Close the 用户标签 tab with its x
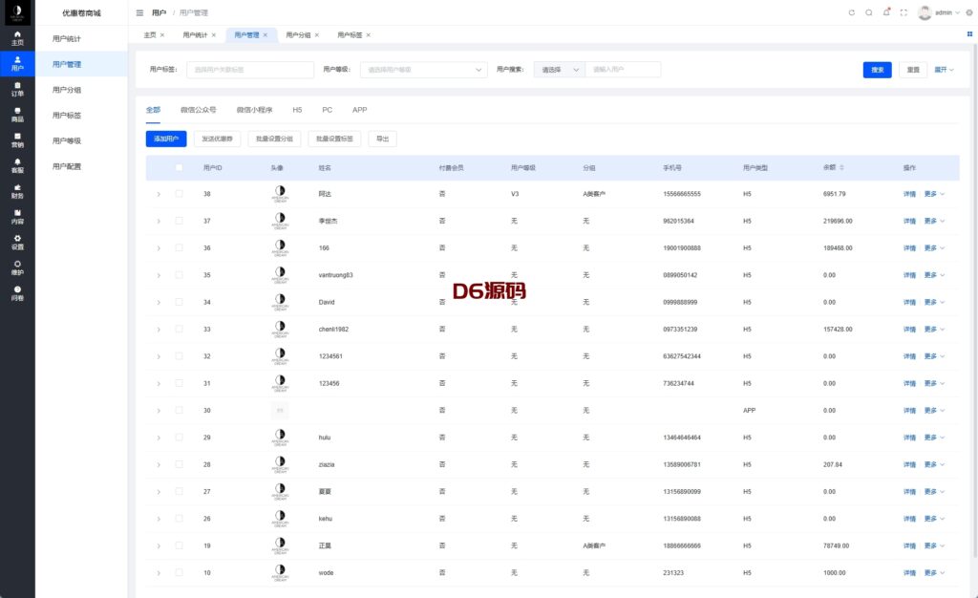This screenshot has width=978, height=598. tap(368, 35)
